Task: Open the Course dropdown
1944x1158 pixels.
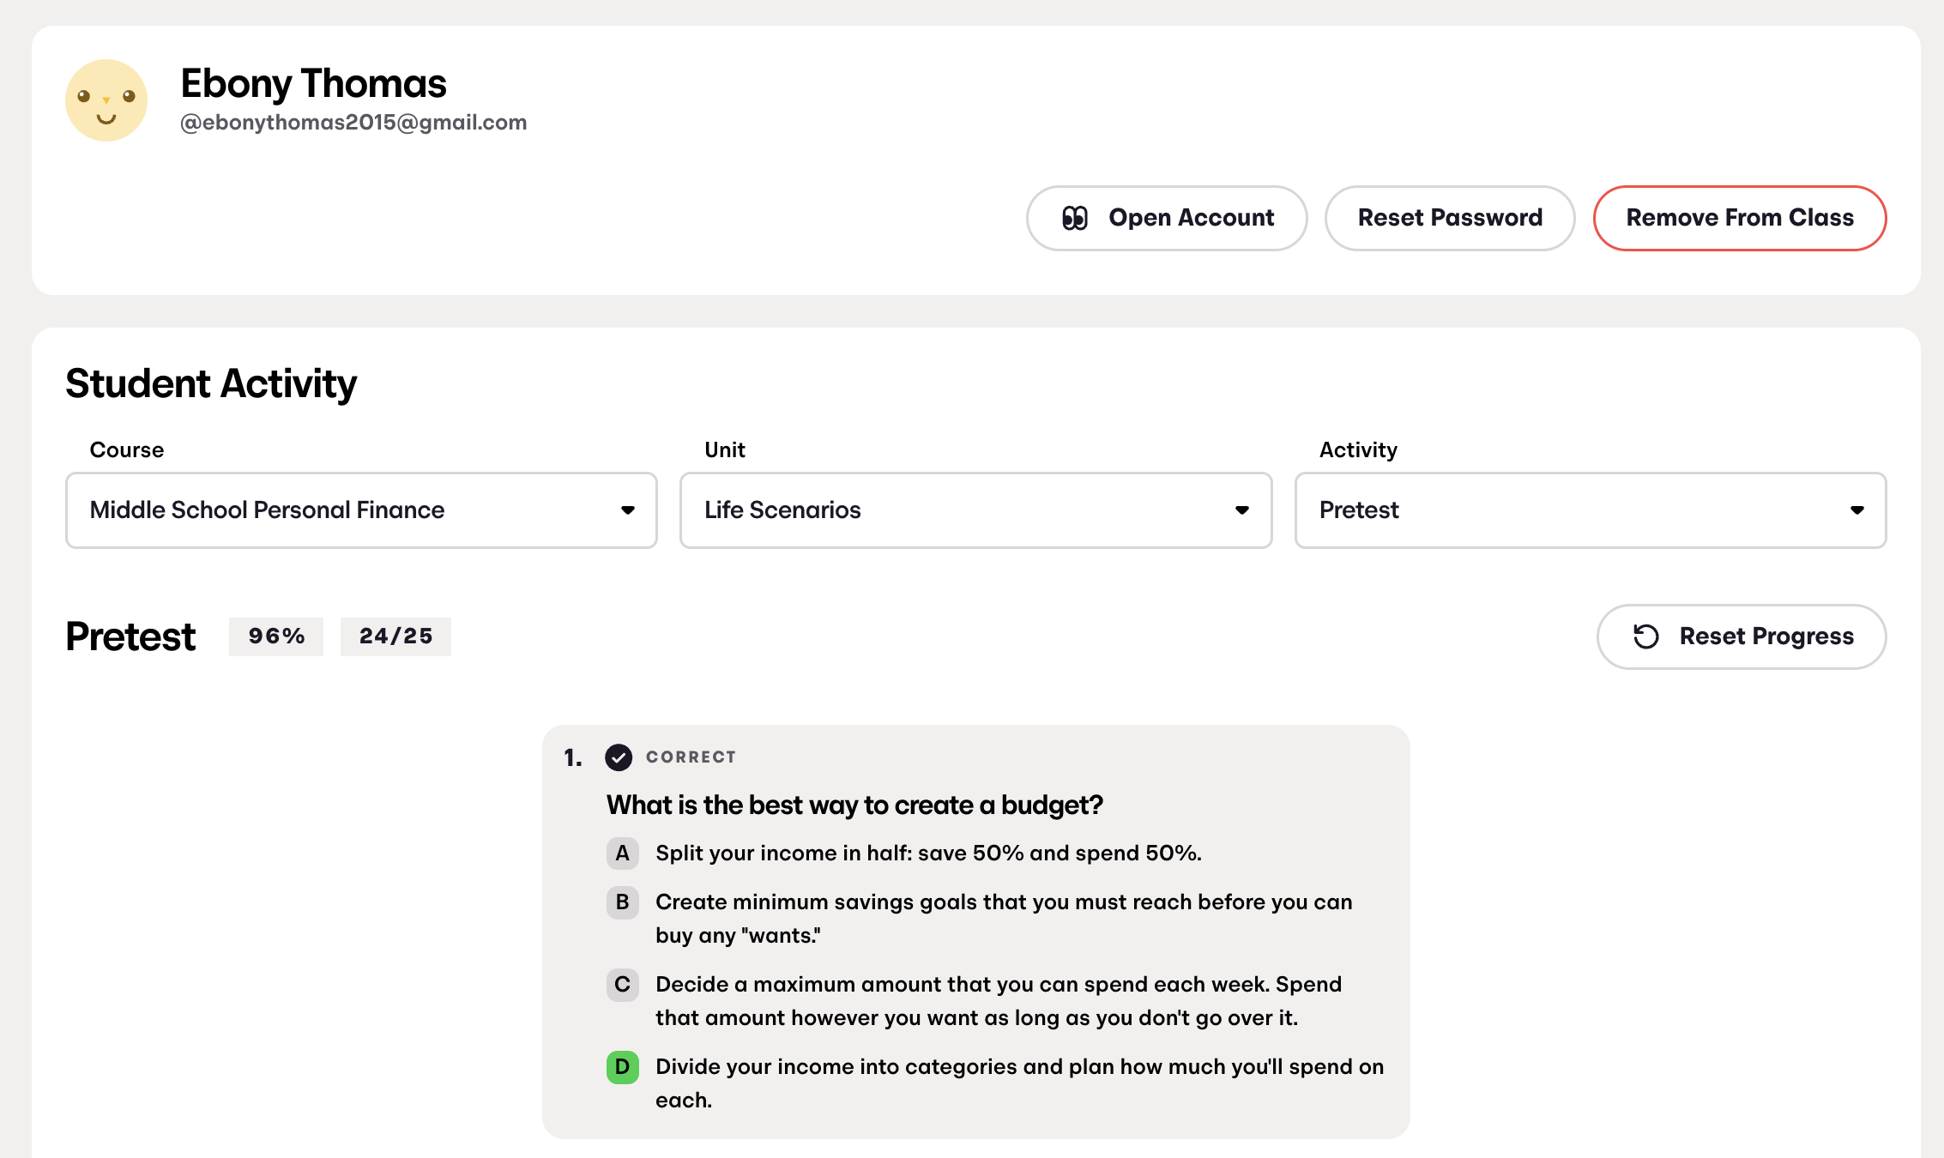Action: (x=361, y=510)
